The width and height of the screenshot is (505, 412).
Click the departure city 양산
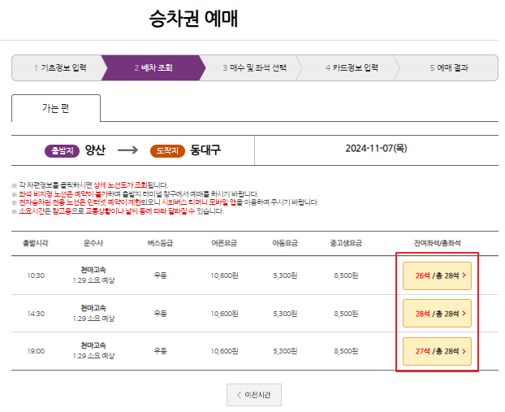point(95,150)
